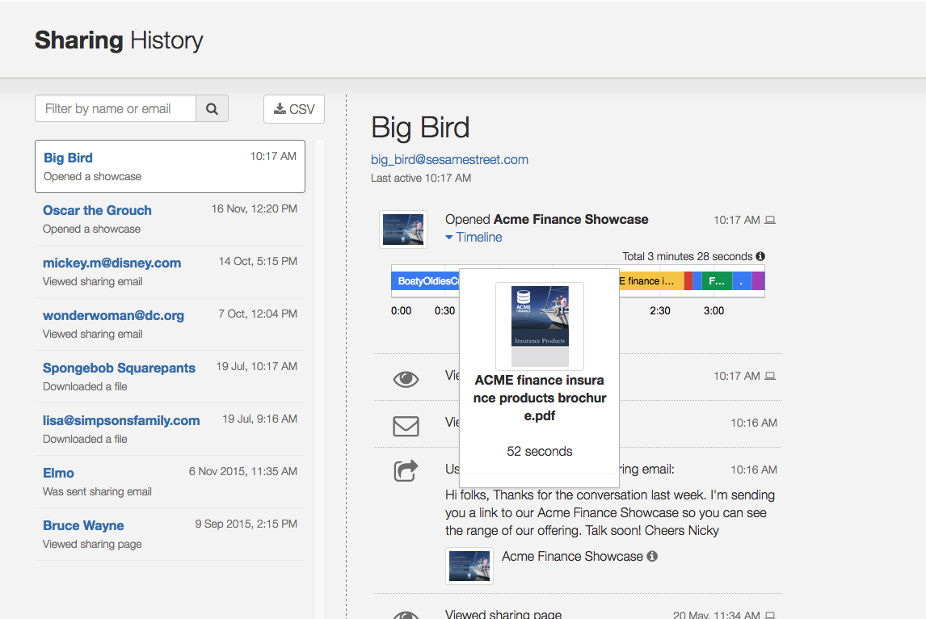Click the laptop icon beside the 10:17 AM Opened event
The image size is (926, 619).
[770, 220]
